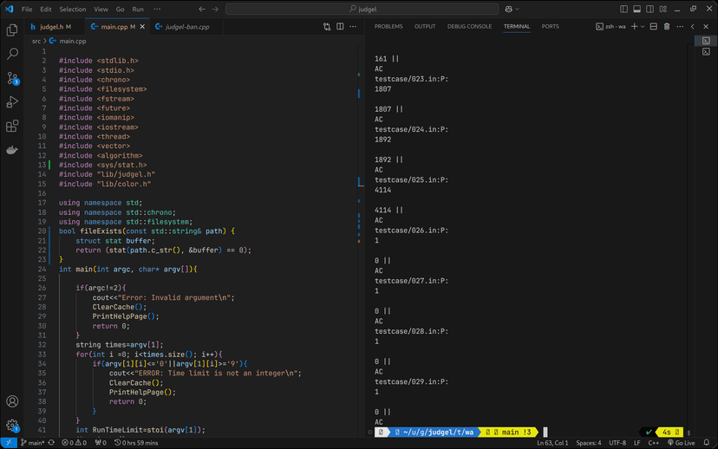
Task: Delete the terminal with the trash icon
Action: [x=667, y=27]
